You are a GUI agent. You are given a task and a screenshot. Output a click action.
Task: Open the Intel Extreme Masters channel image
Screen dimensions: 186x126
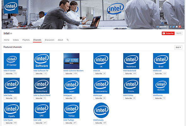point(72,61)
